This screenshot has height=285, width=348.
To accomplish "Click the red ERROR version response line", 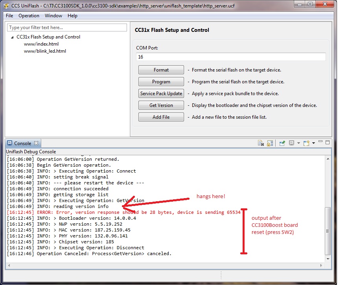I will point(123,212).
